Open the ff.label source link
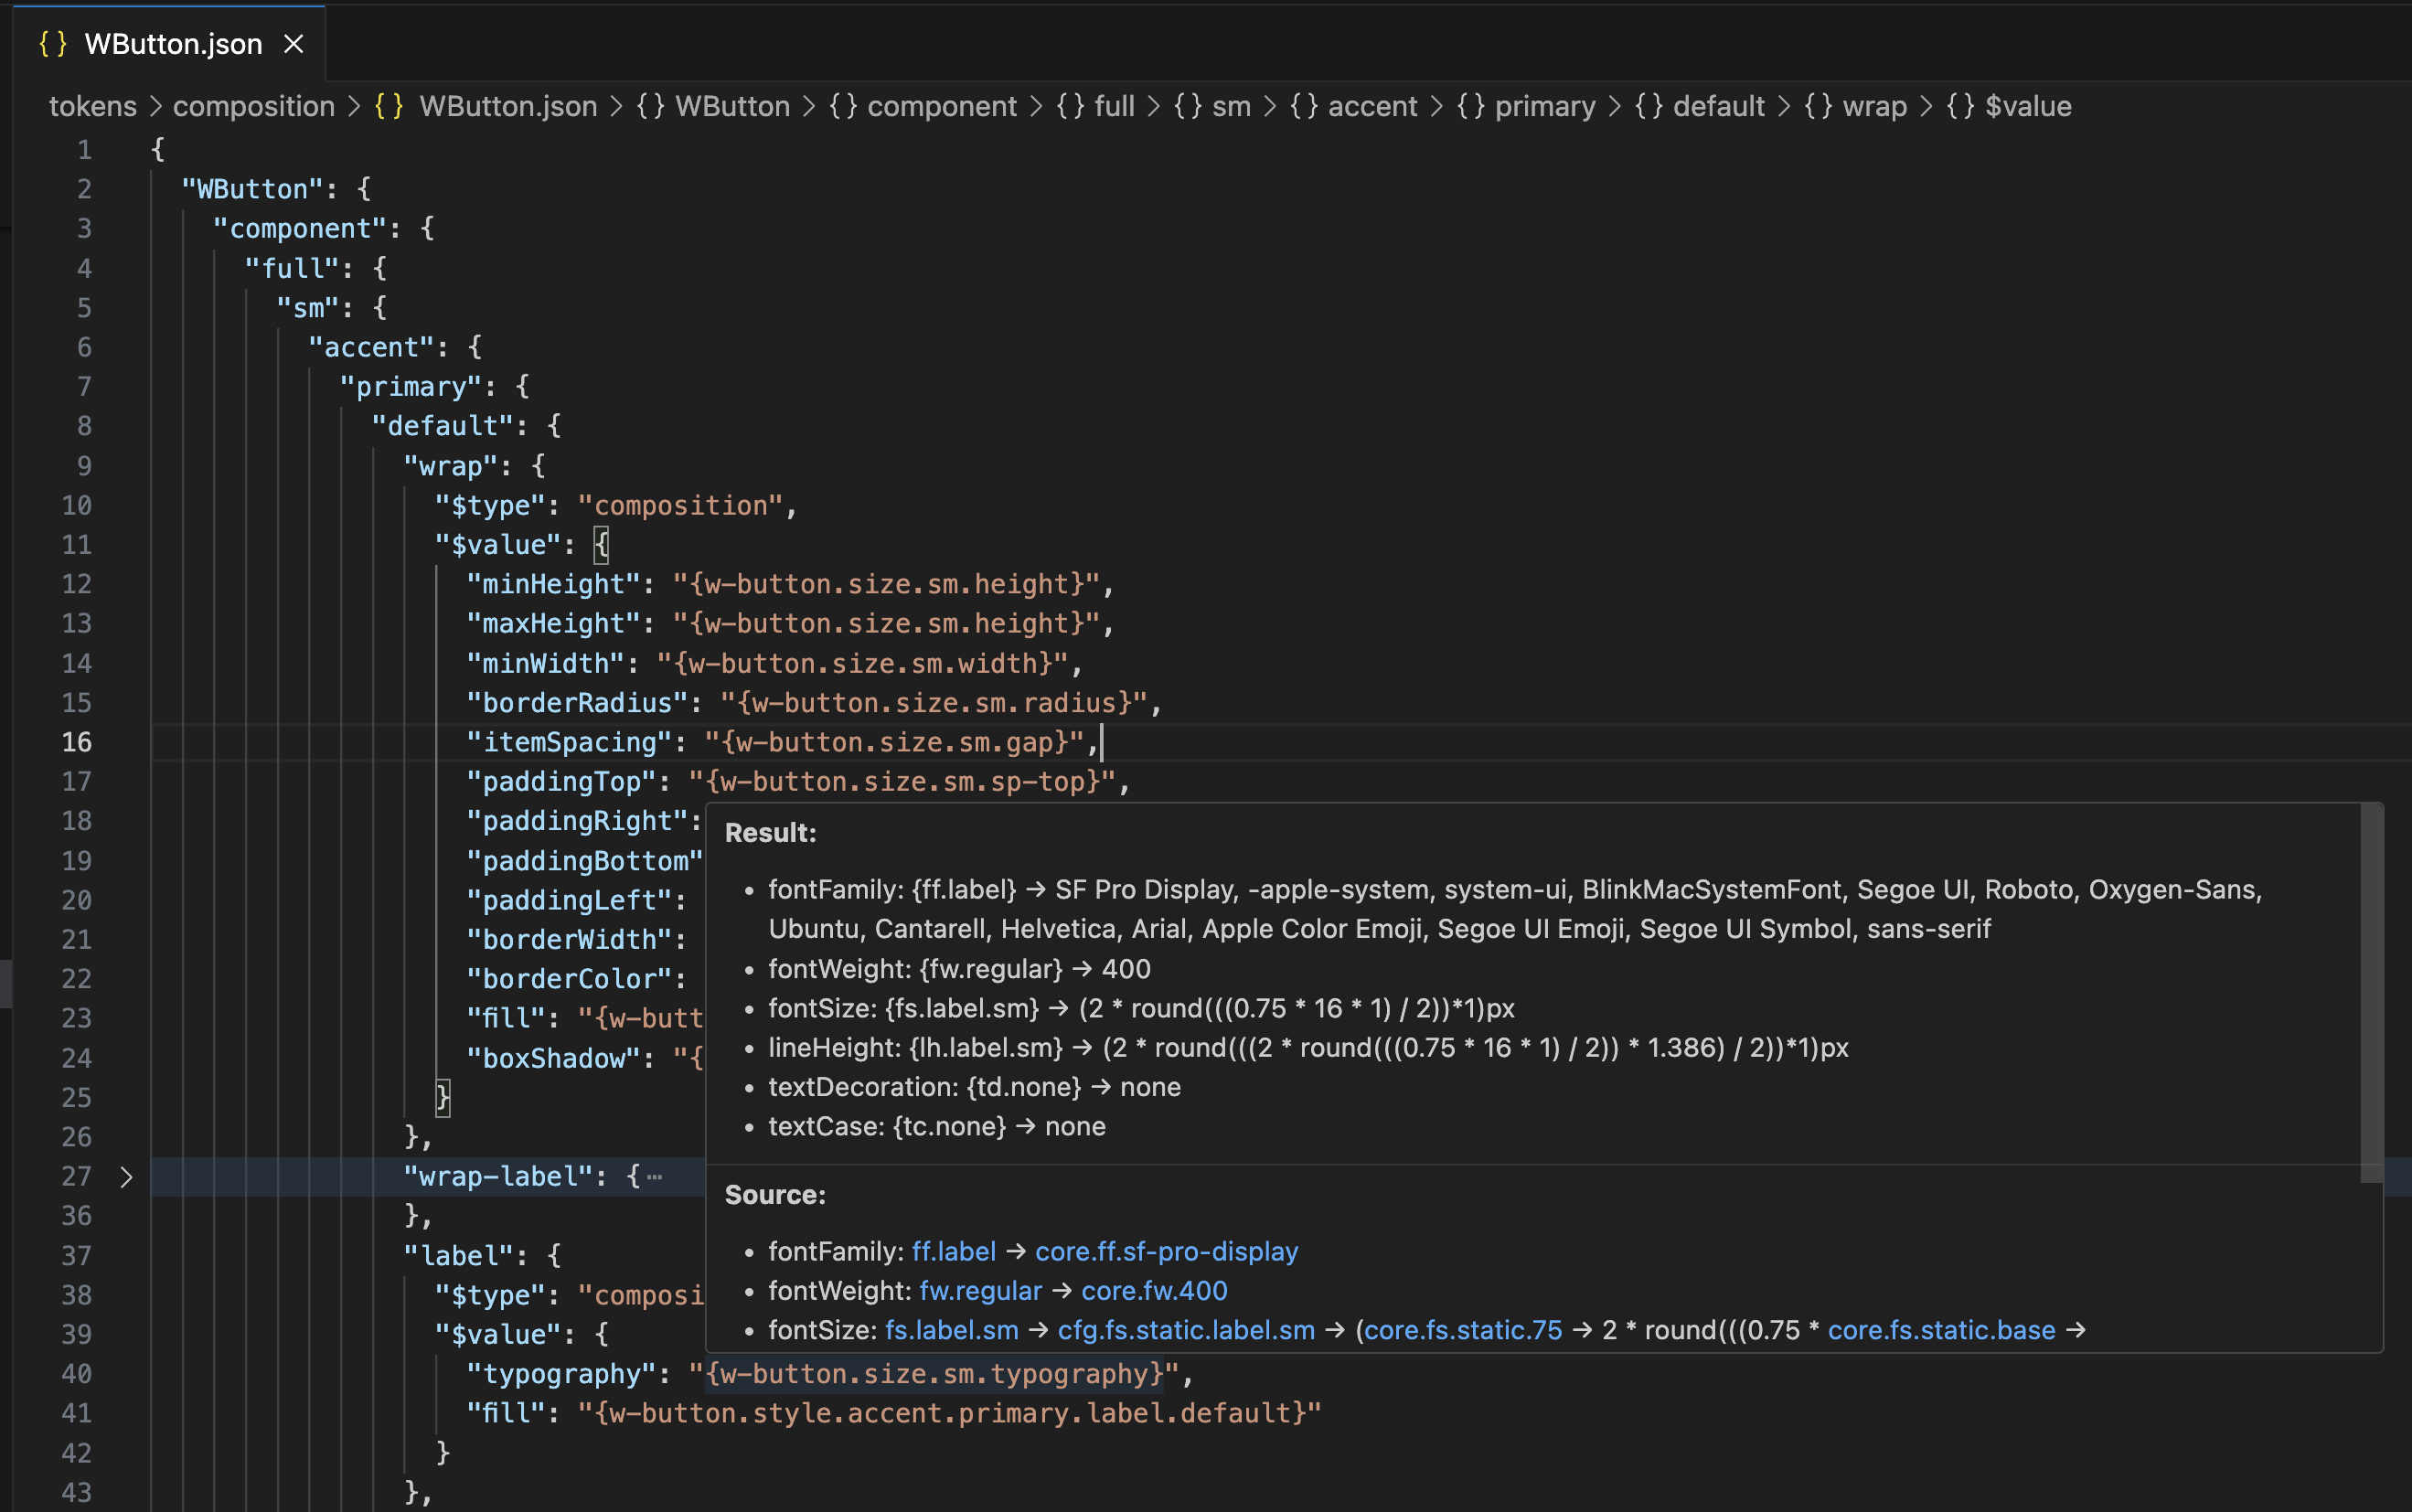This screenshot has height=1512, width=2412. click(x=954, y=1251)
